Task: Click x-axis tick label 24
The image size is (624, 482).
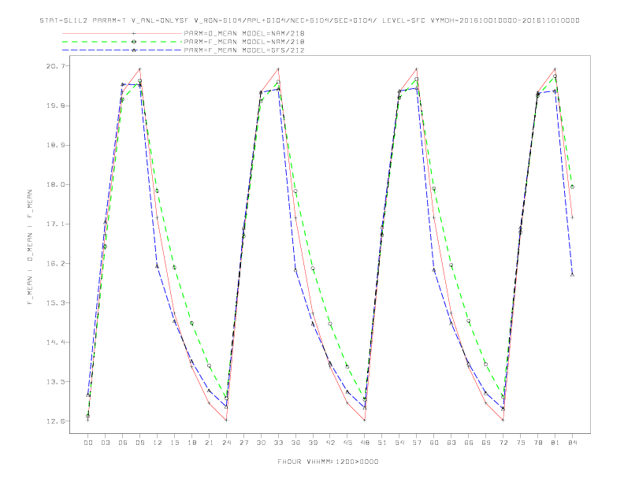Action: (226, 443)
